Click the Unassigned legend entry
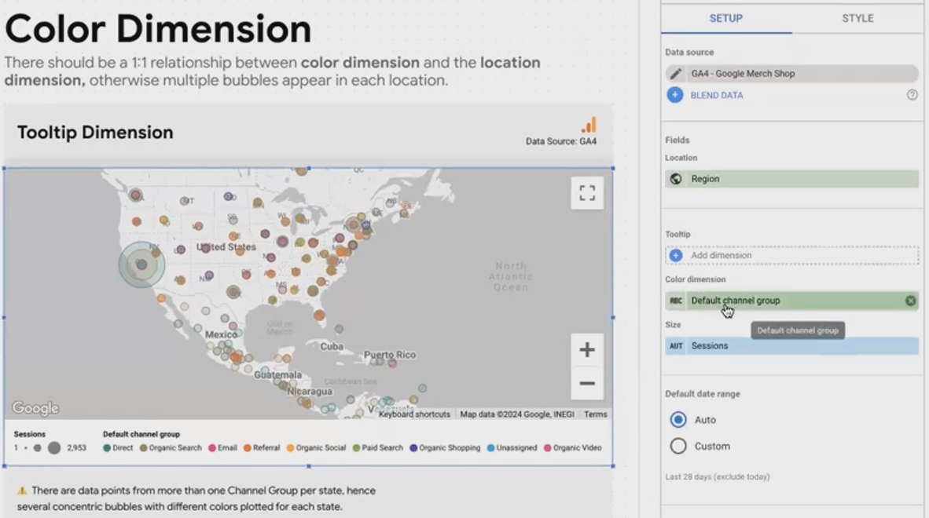The width and height of the screenshot is (929, 518). coord(512,448)
